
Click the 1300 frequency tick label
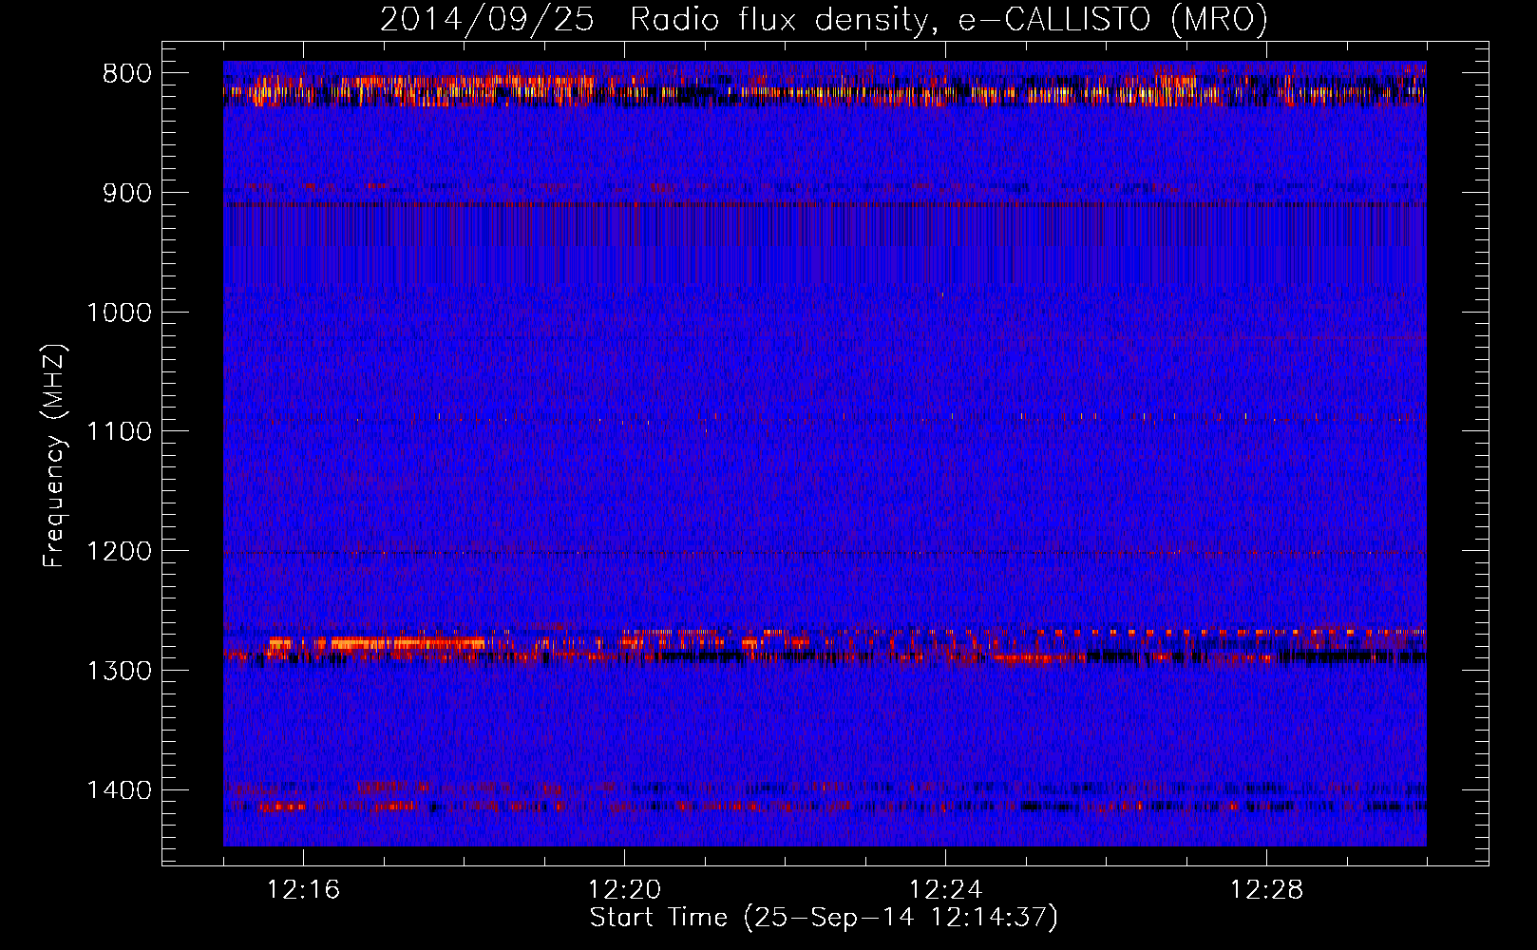(119, 671)
